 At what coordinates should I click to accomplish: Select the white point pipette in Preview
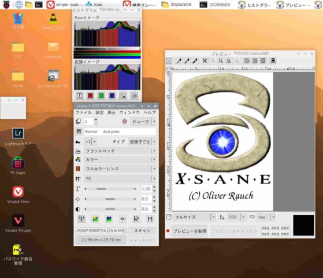[179, 61]
